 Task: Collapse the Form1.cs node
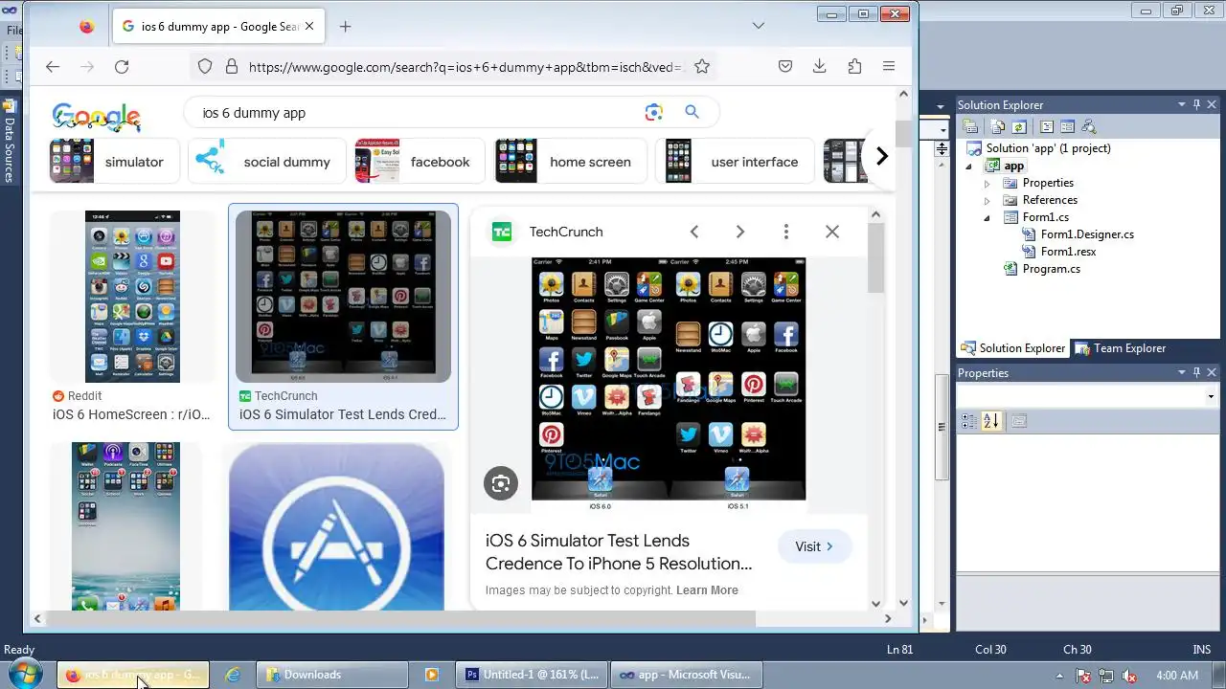pos(988,217)
